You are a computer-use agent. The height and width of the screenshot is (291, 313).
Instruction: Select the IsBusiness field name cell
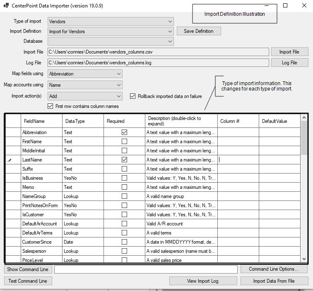41,178
